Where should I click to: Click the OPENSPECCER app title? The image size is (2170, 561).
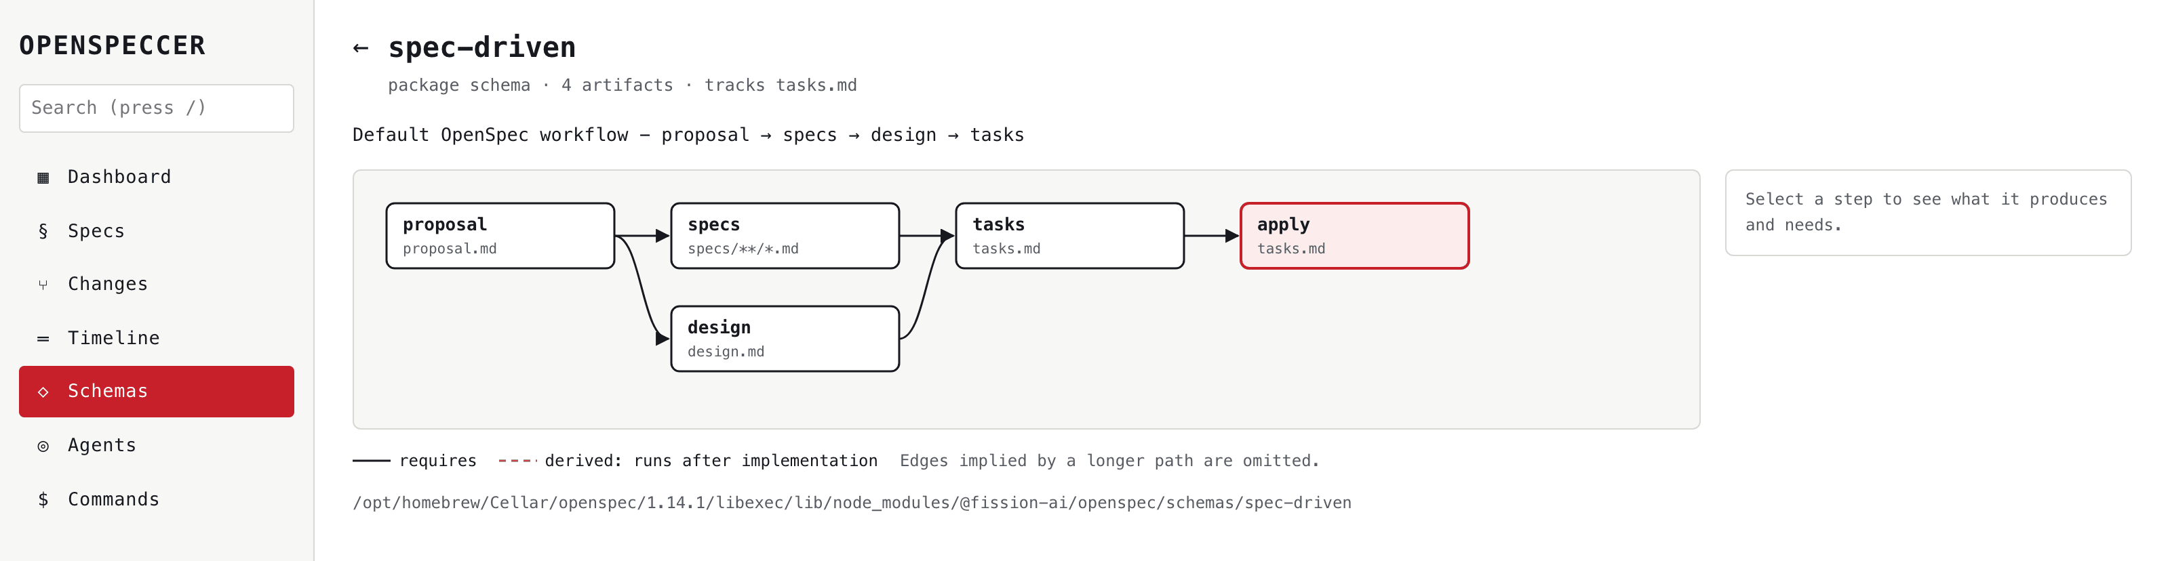112,45
